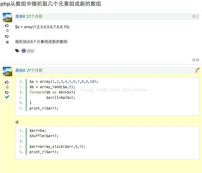The height and width of the screenshot is (173, 202).
Task: Click the 或 text between code blocks
Action: click(17, 122)
